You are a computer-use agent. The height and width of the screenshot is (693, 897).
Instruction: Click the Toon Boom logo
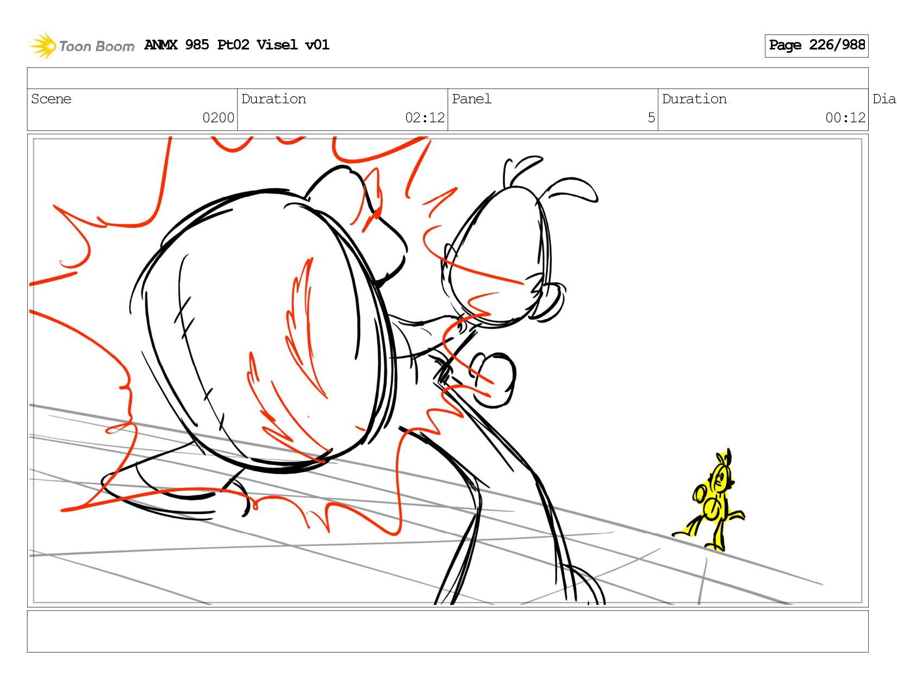[x=82, y=46]
